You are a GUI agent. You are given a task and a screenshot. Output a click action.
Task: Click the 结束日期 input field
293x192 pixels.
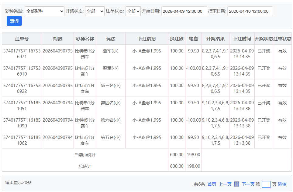point(250,11)
